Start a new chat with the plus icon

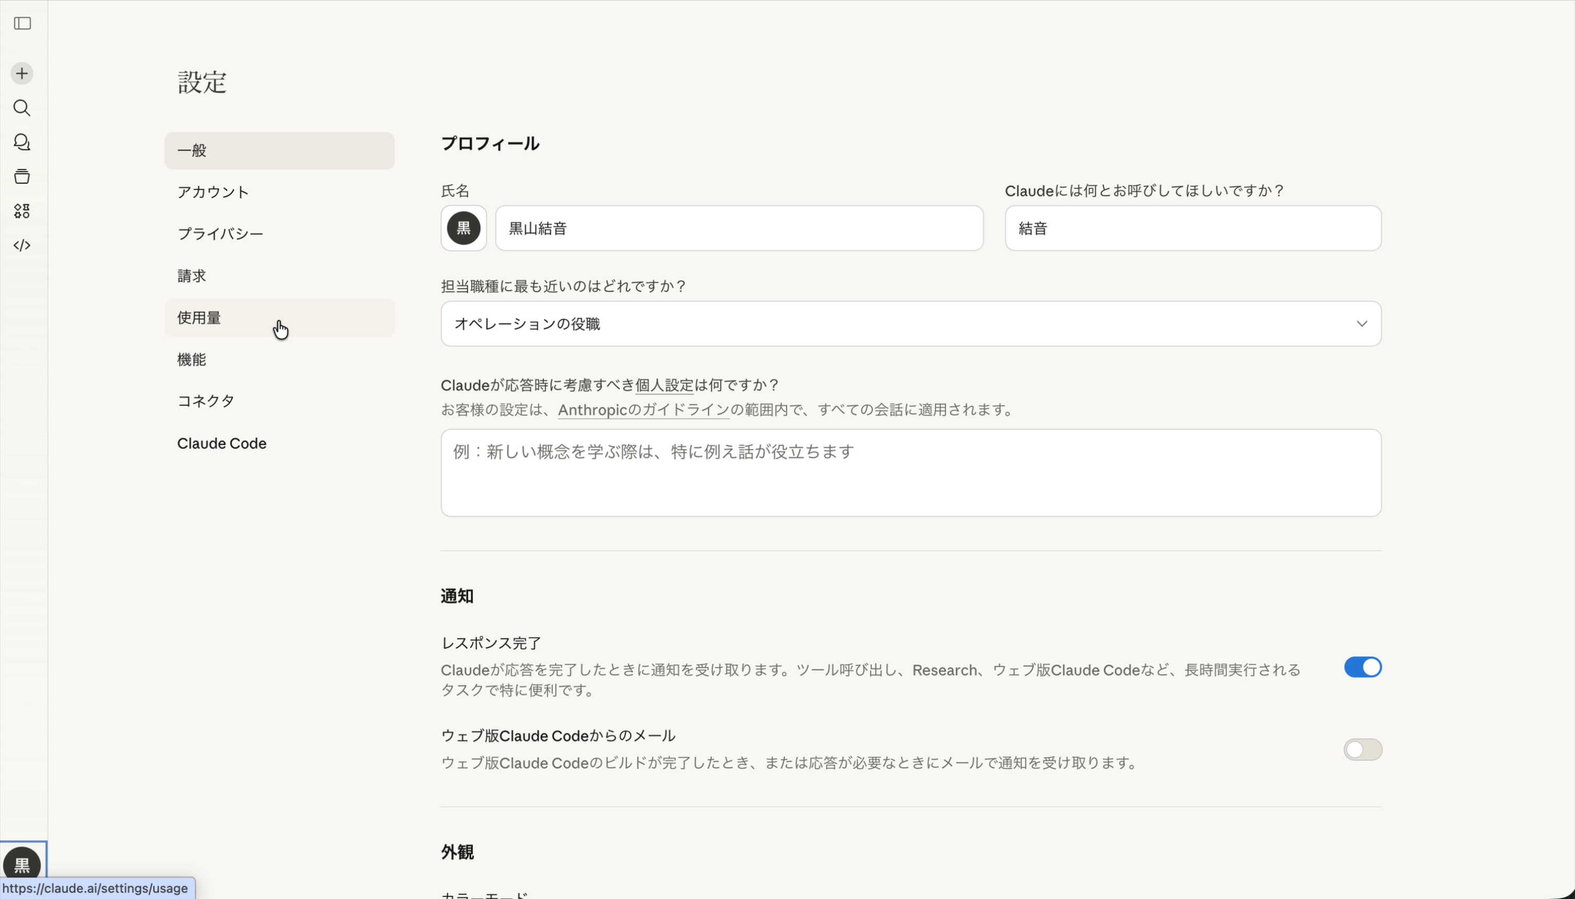click(x=21, y=73)
